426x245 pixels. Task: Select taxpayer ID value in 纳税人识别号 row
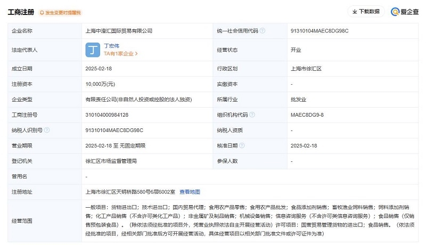click(x=114, y=130)
